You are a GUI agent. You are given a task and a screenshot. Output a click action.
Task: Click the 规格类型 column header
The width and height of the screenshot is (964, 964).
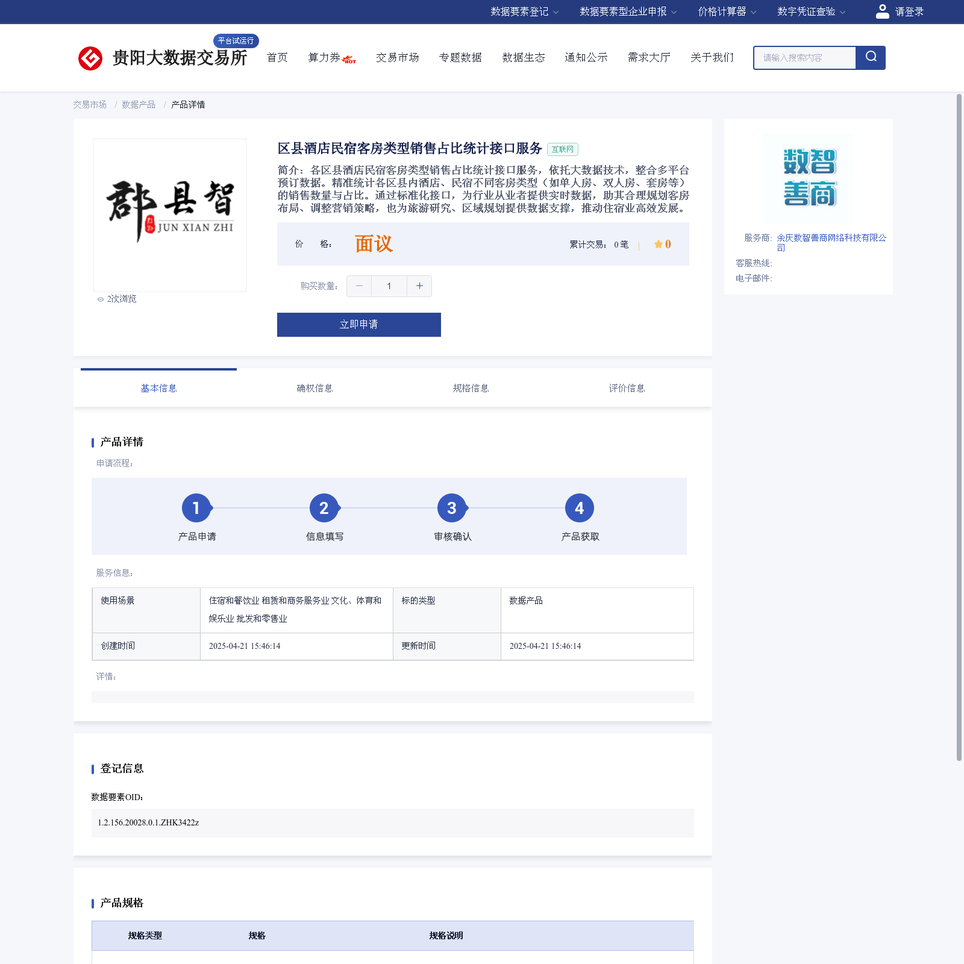click(x=145, y=936)
